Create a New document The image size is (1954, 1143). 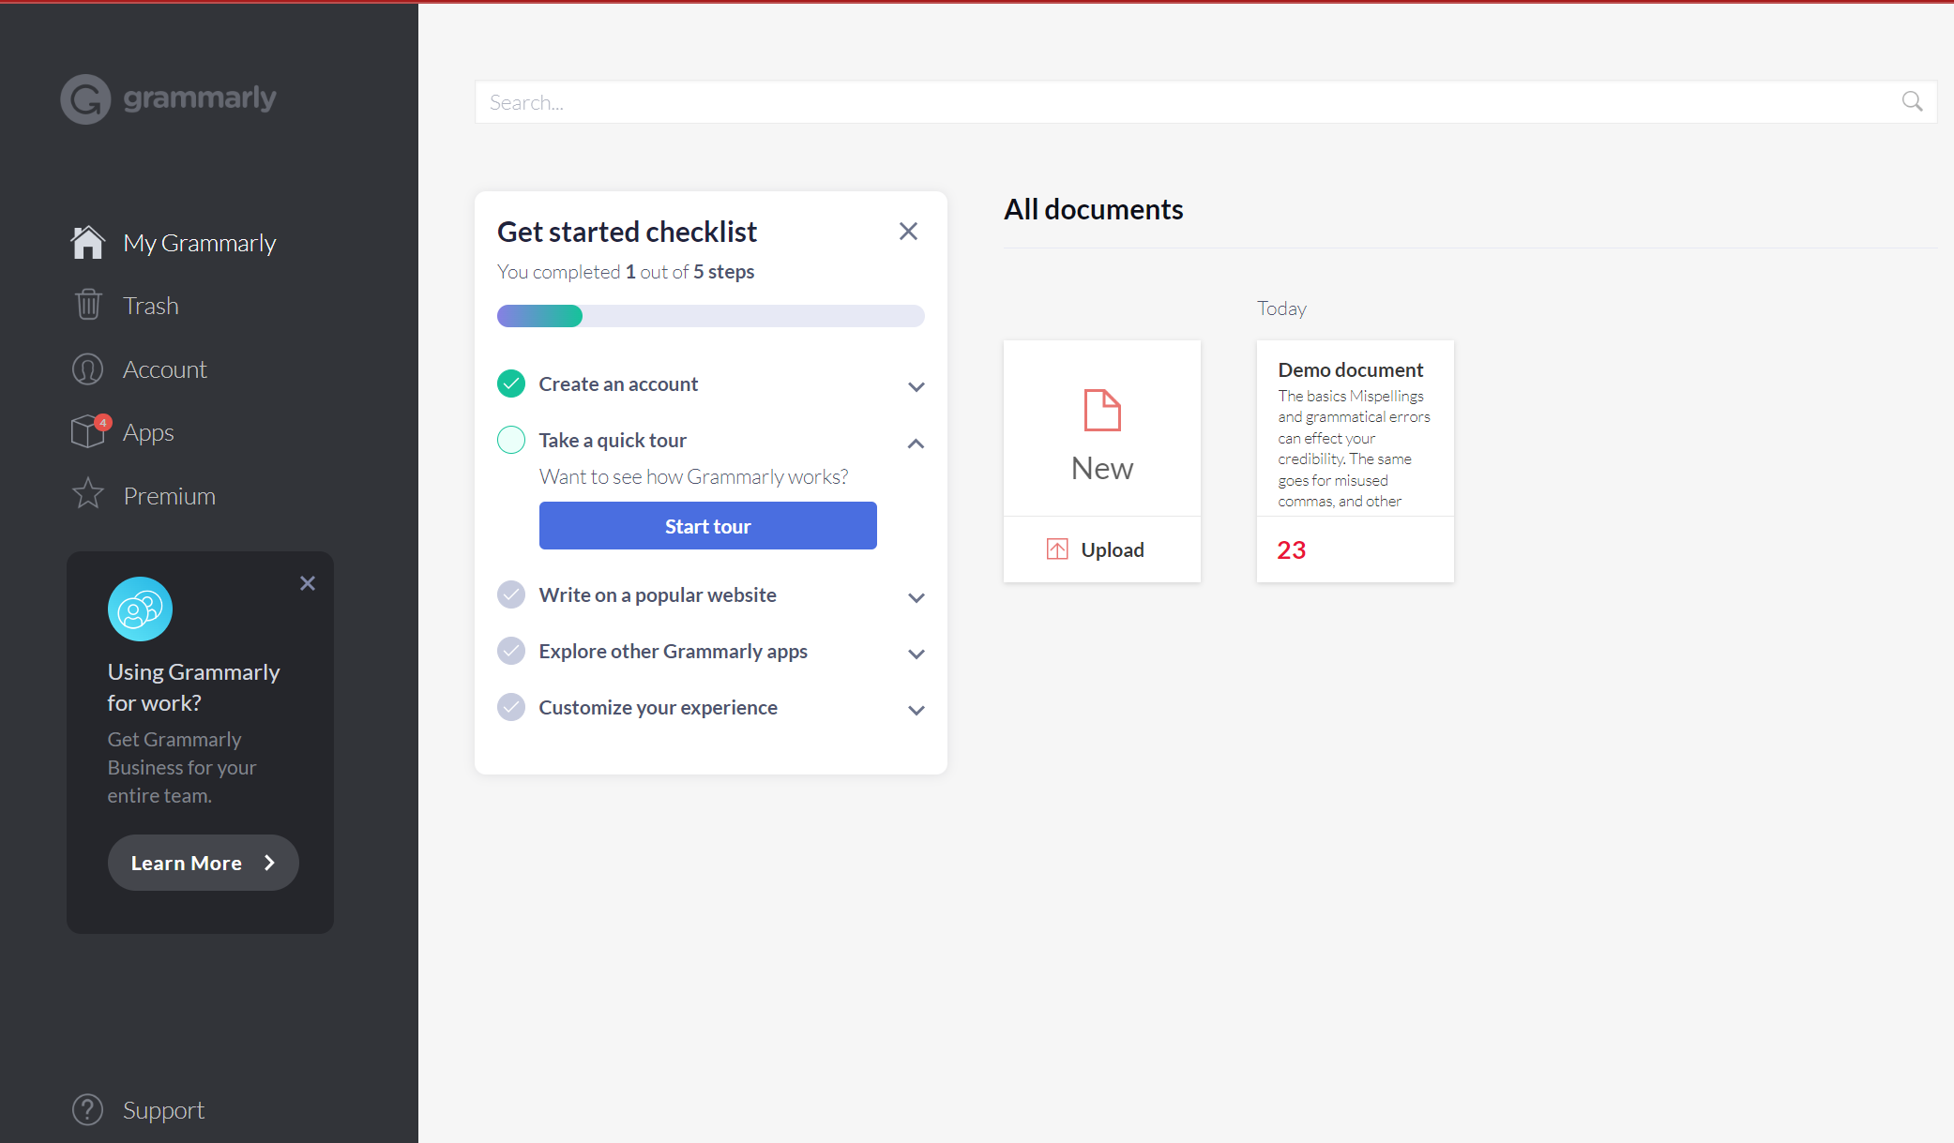[1102, 429]
